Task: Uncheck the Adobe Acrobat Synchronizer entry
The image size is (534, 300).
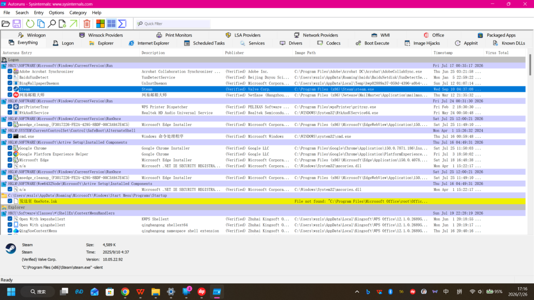Action: (x=10, y=72)
